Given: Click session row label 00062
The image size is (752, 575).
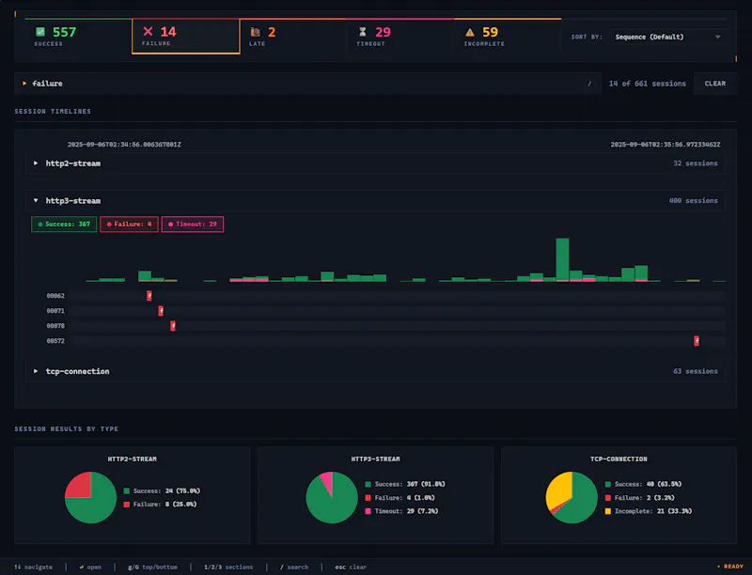Looking at the screenshot, I should (55, 296).
